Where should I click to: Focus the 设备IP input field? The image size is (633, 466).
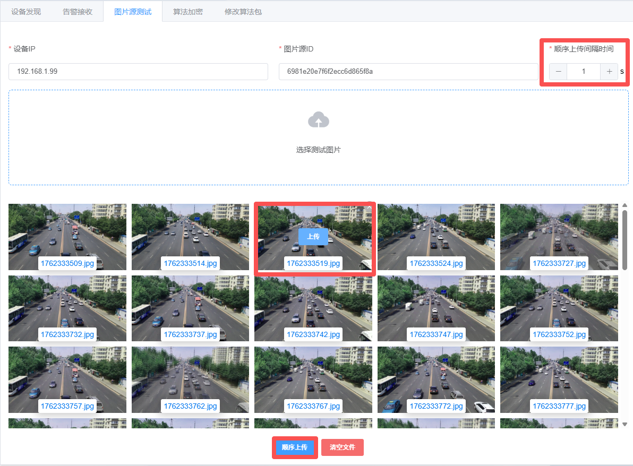pyautogui.click(x=138, y=72)
